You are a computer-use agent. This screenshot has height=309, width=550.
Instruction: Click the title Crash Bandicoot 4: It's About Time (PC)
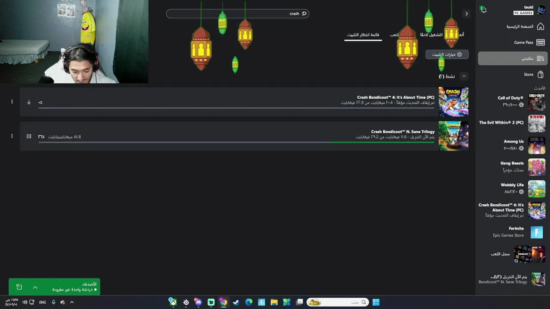(x=396, y=97)
